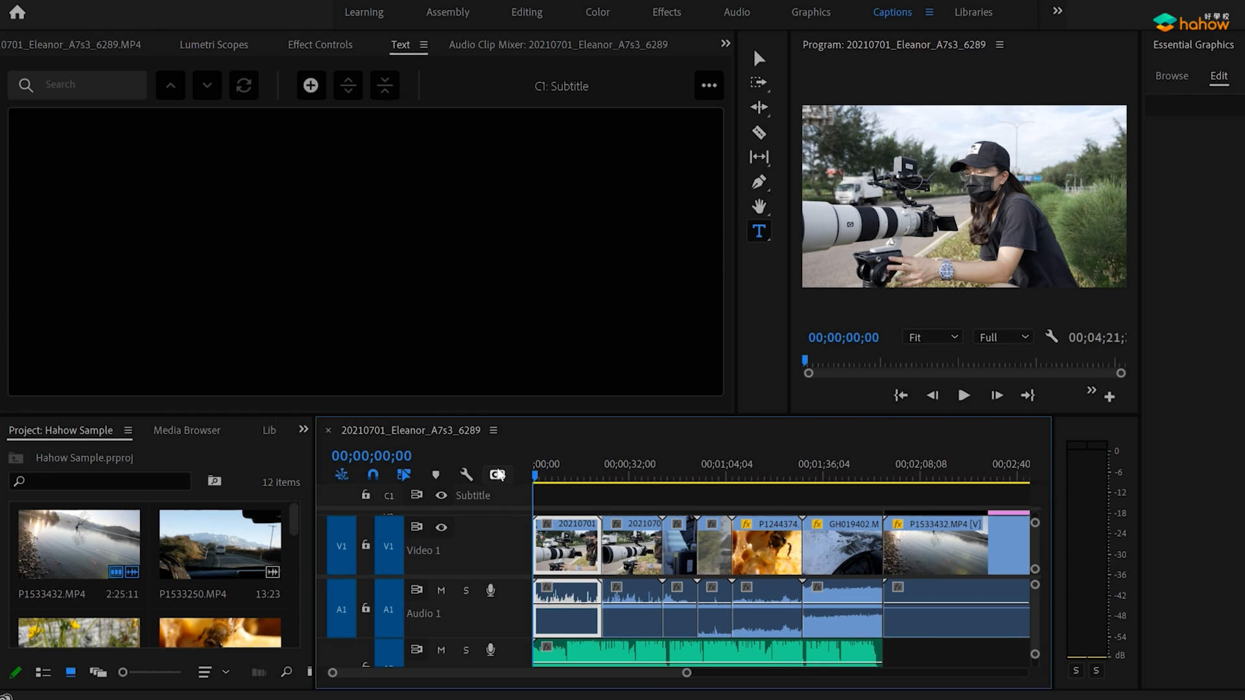Select the Pen tool

[759, 182]
